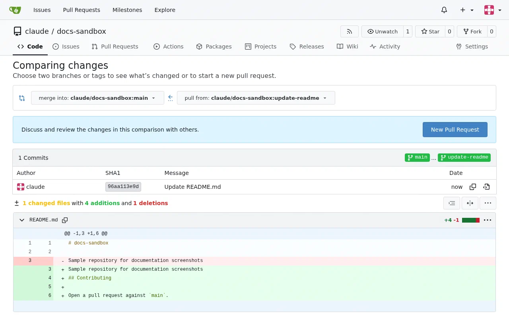Open the Packages tab
The width and height of the screenshot is (509, 318).
[214, 47]
